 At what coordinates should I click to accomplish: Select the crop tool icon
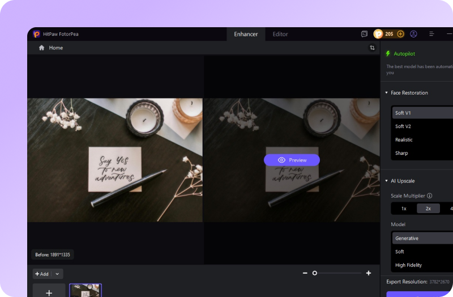(372, 48)
